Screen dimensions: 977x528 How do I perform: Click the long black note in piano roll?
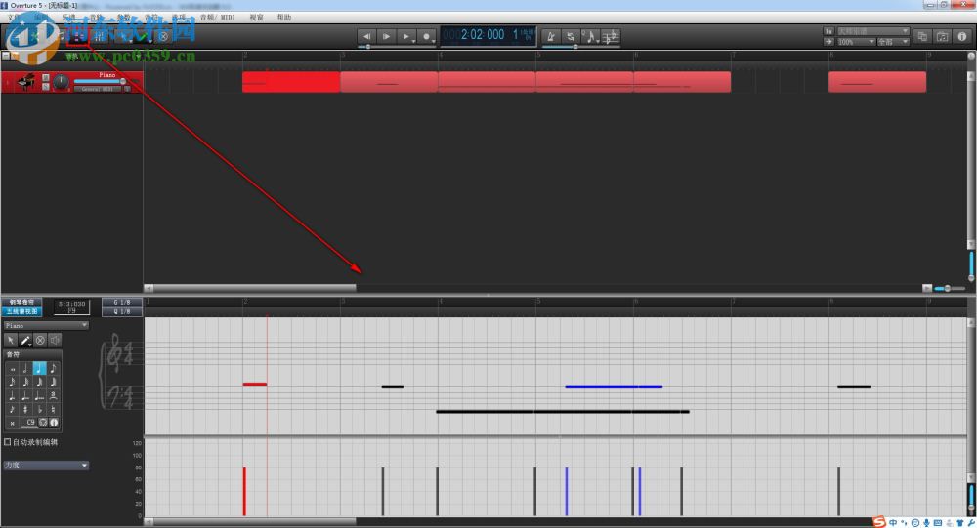[563, 412]
